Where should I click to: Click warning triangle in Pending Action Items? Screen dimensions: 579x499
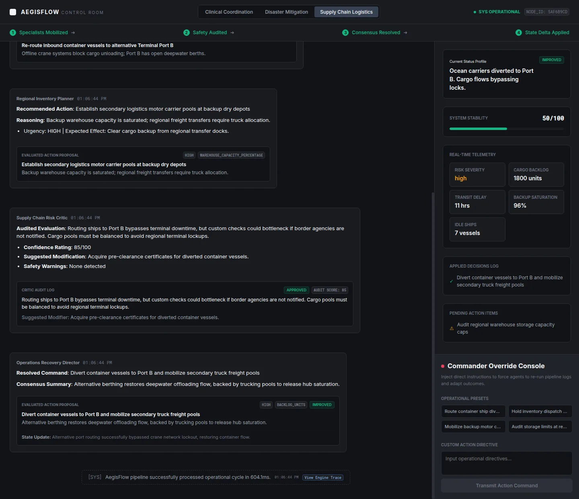pos(452,328)
